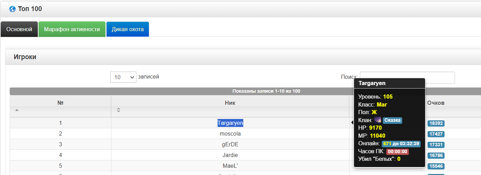Open the Марафон активности tab
481x175 pixels.
coord(72,29)
